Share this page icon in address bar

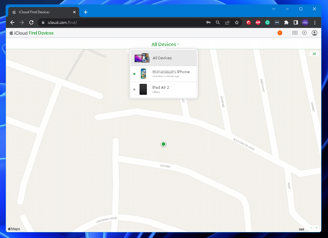(x=227, y=22)
